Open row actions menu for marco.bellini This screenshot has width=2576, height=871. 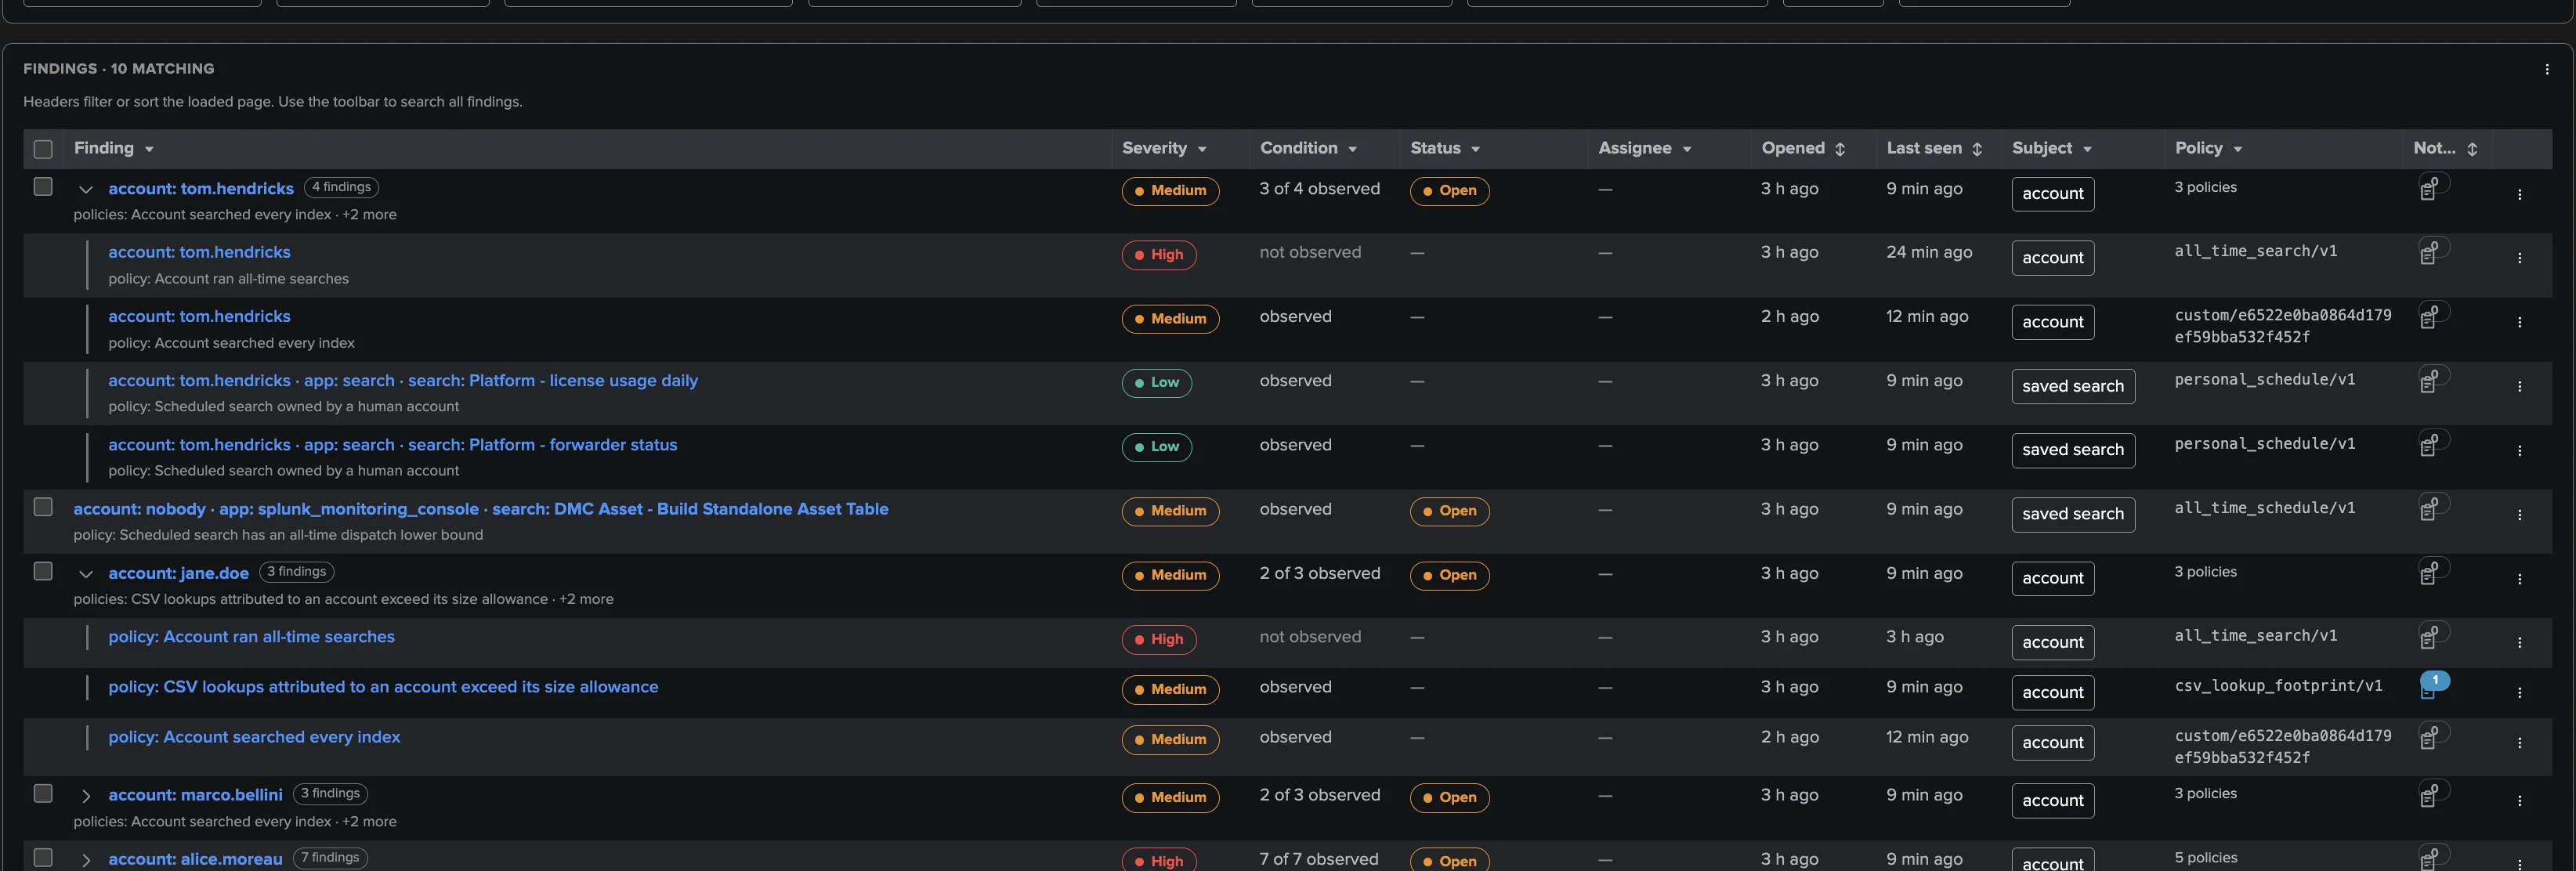[2519, 801]
